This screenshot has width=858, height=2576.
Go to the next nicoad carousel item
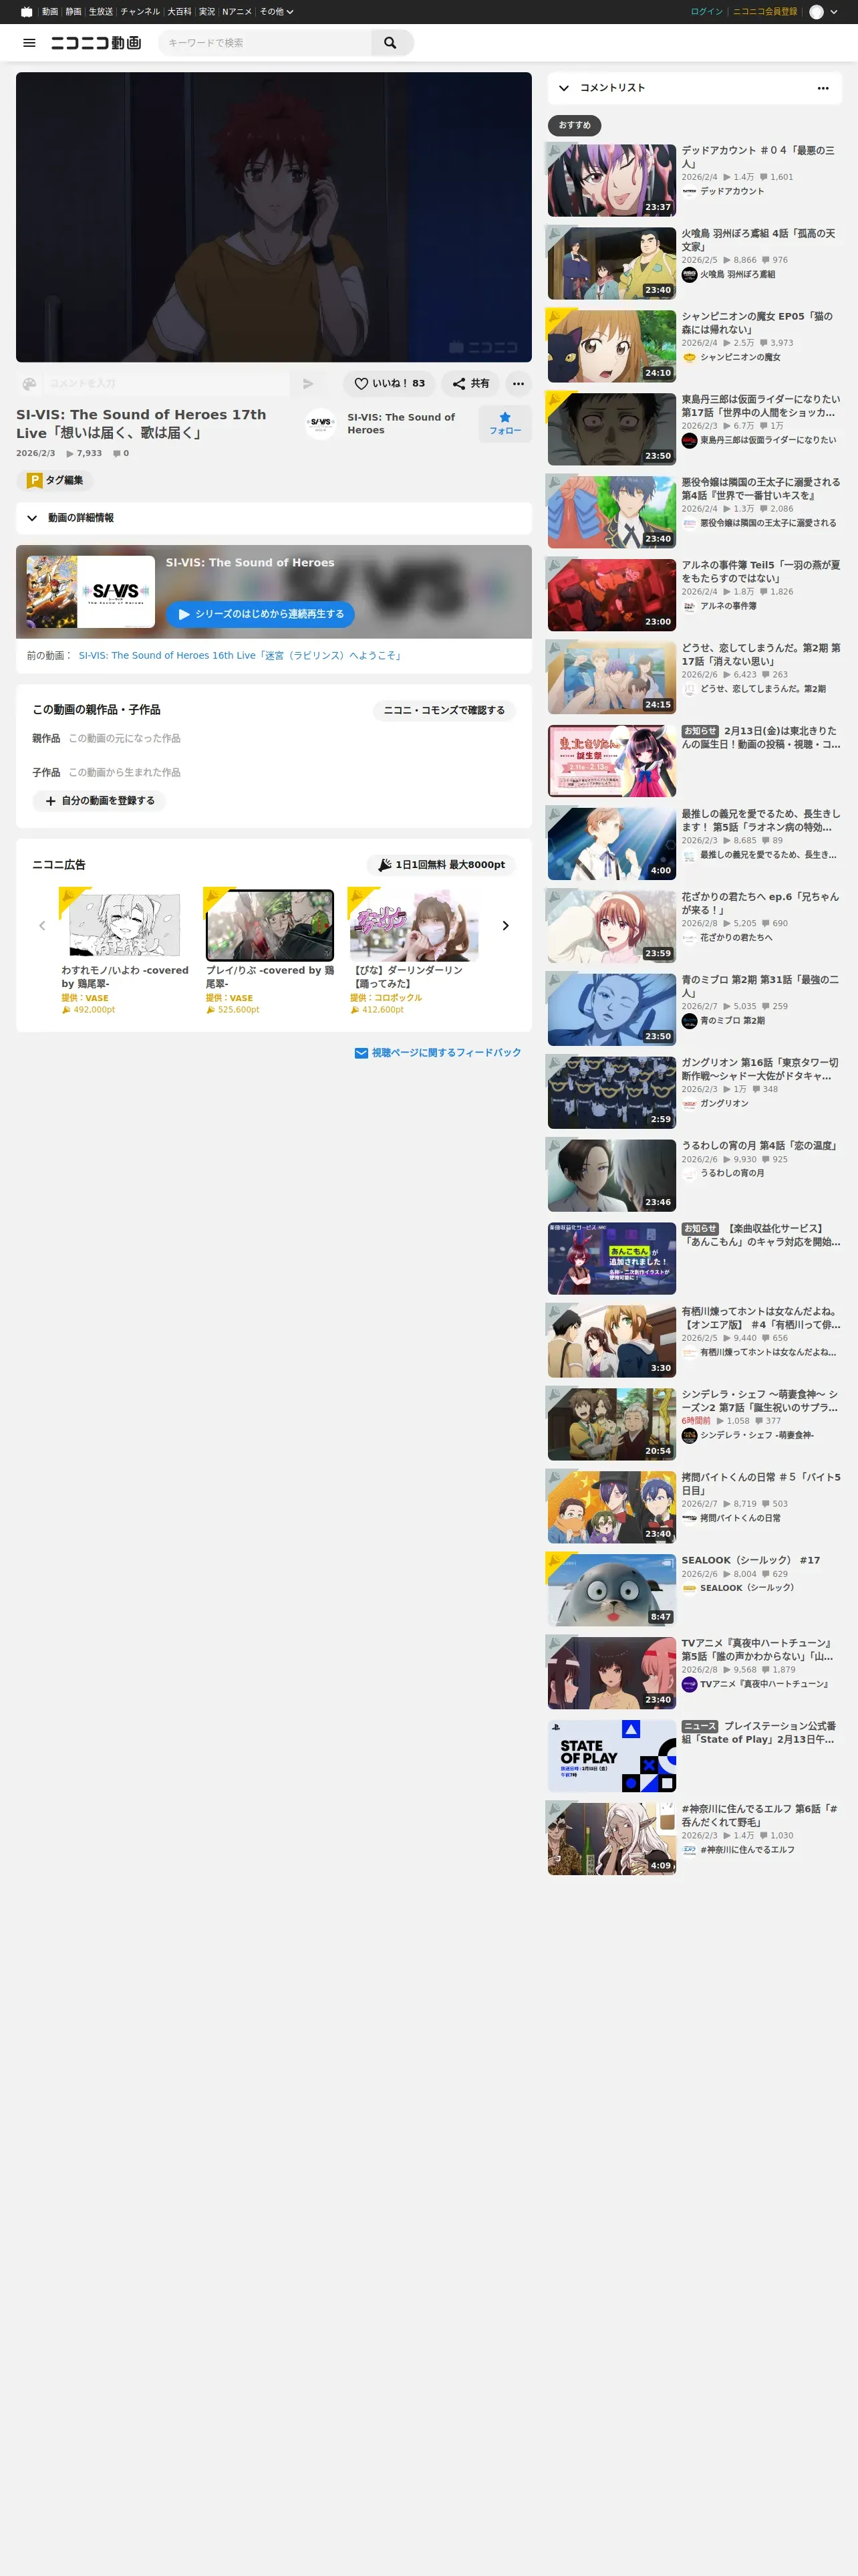coord(505,926)
